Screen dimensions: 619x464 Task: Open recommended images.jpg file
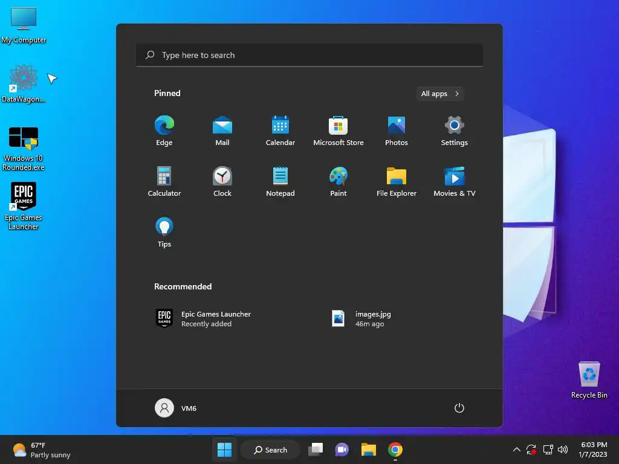pyautogui.click(x=361, y=318)
